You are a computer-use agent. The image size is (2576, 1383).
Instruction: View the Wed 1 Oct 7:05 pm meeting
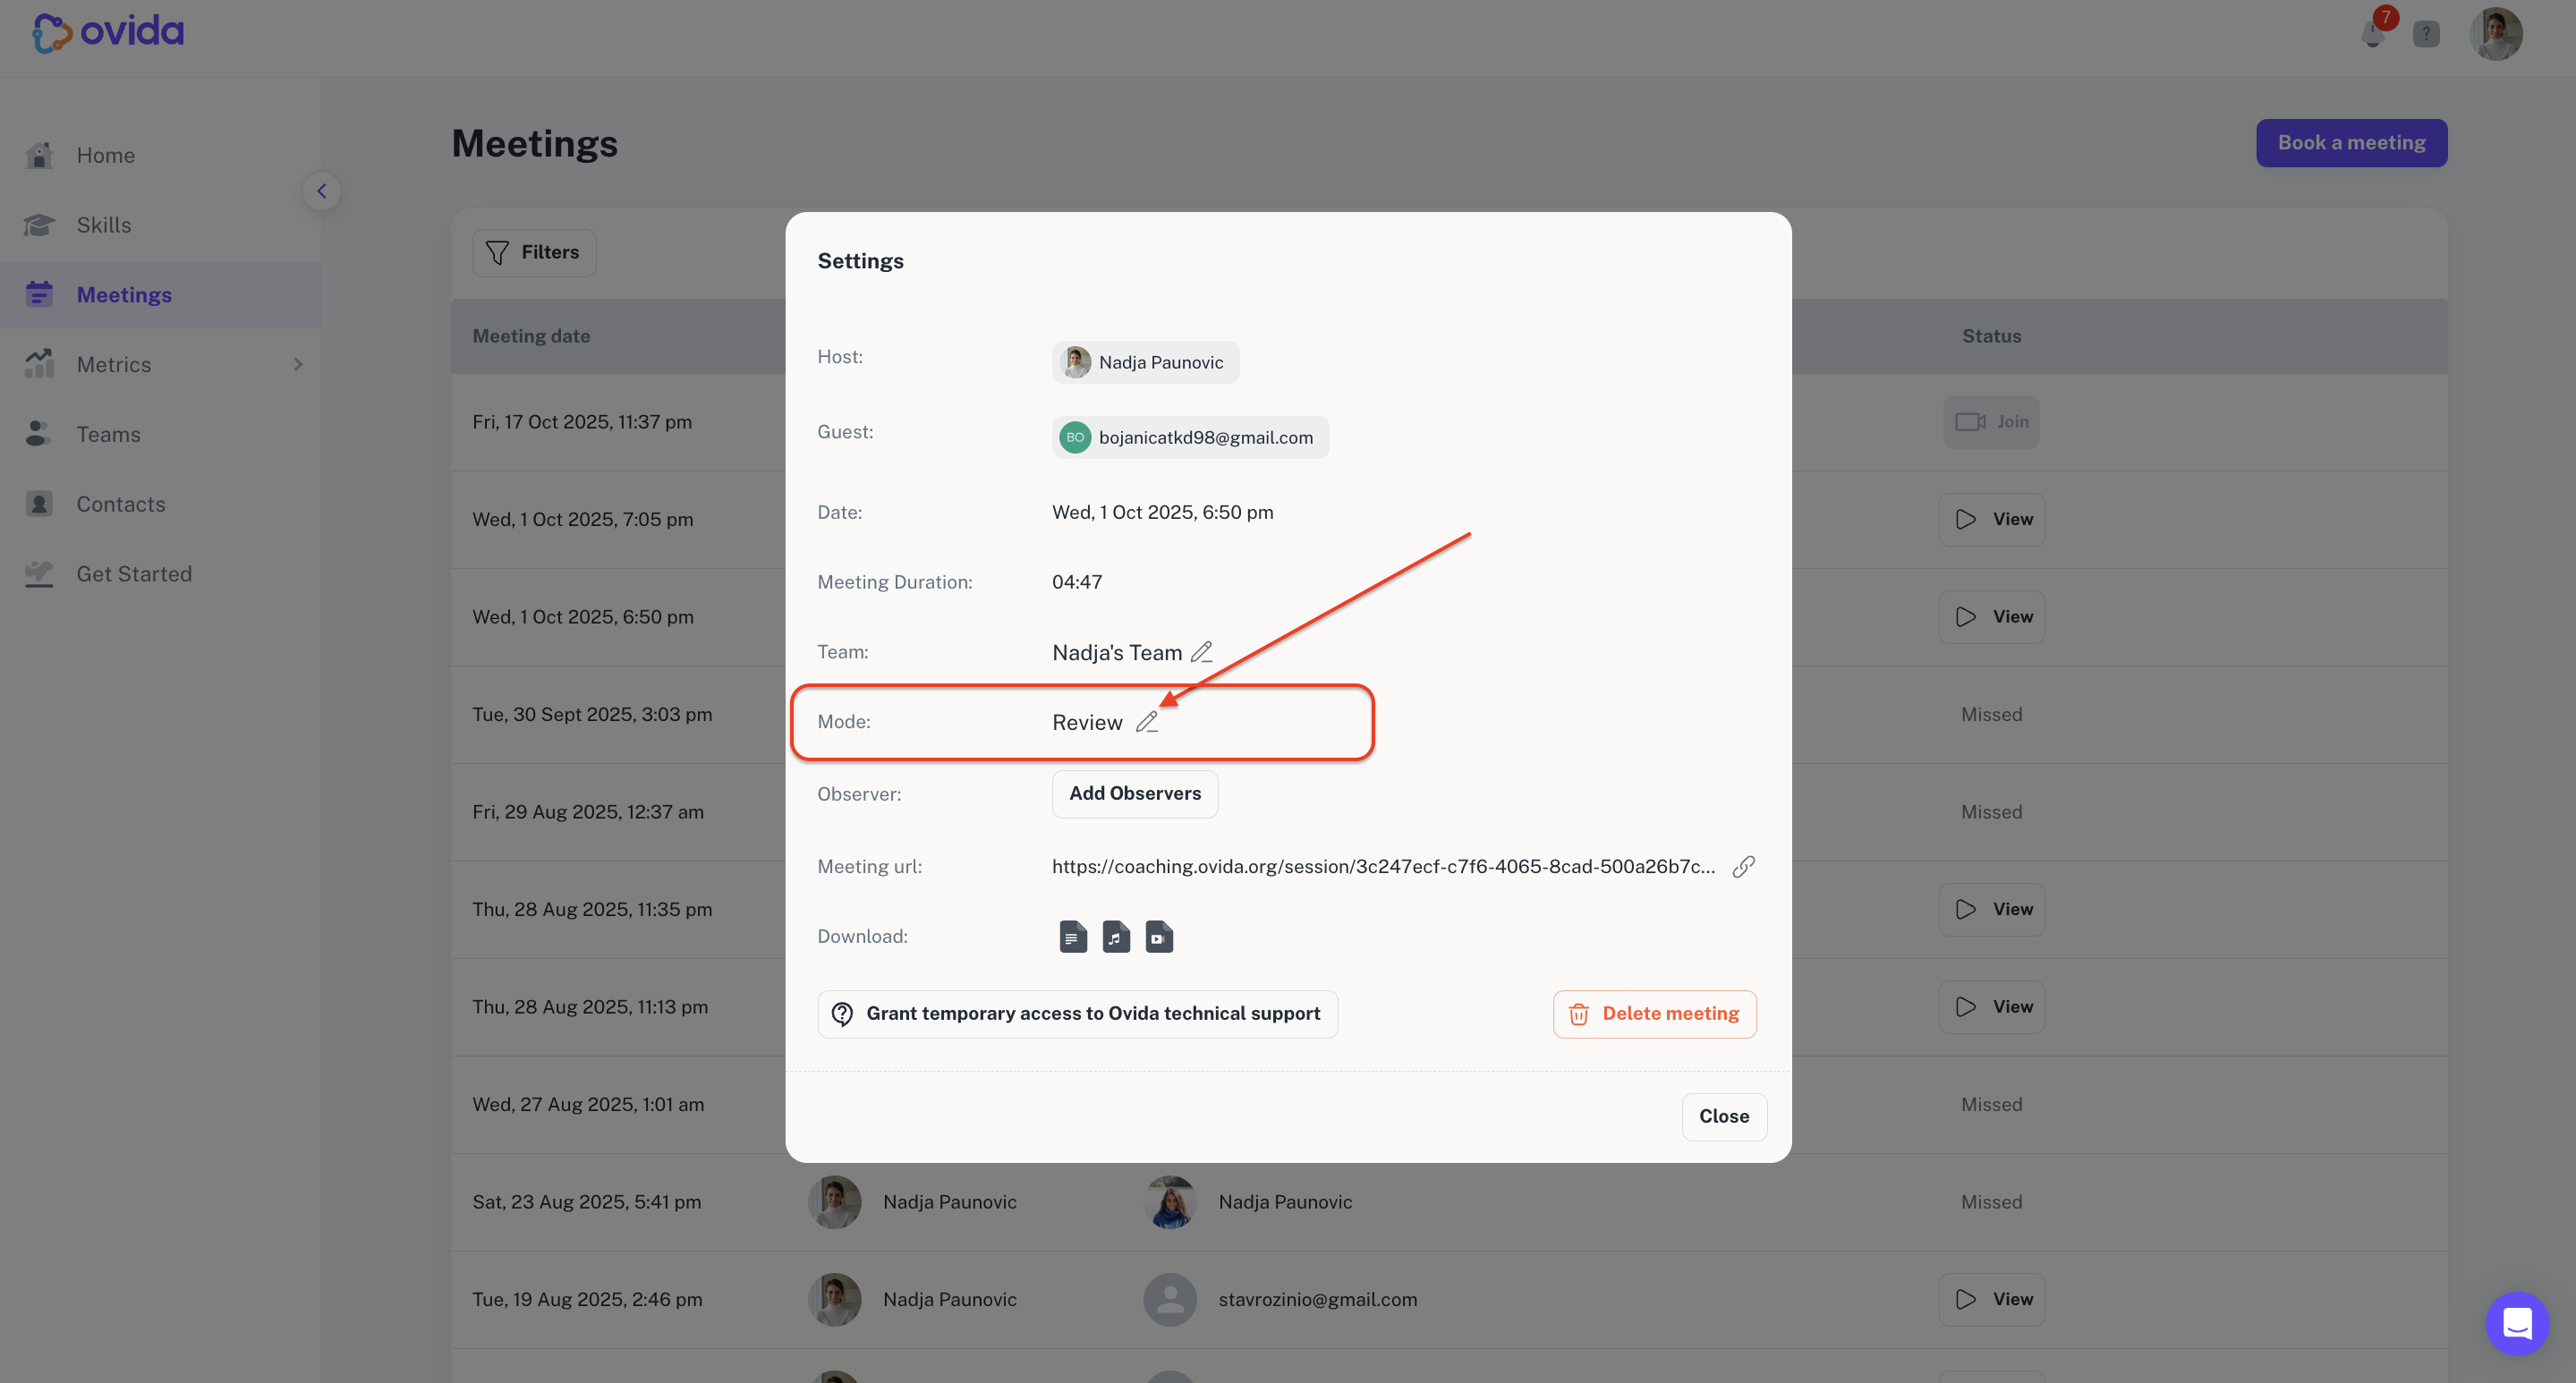click(x=1991, y=520)
